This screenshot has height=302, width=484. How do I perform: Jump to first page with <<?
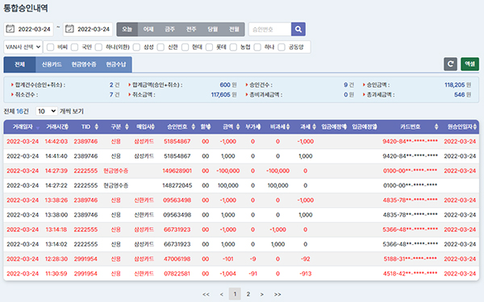click(x=206, y=294)
